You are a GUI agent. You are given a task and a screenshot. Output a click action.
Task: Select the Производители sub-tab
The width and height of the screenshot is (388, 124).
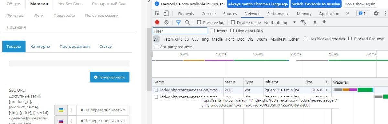[75, 46]
